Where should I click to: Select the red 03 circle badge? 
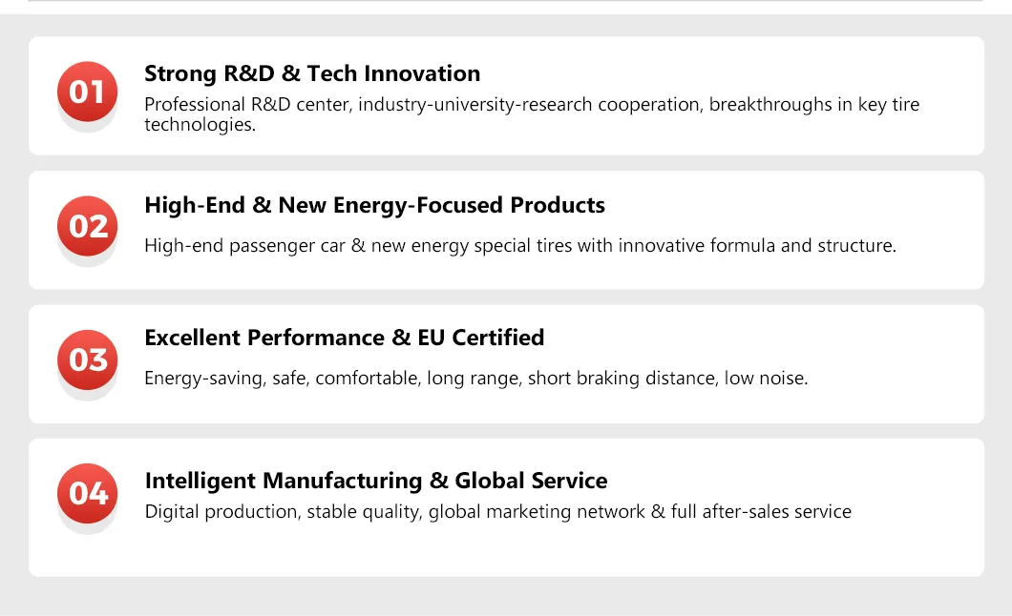(87, 359)
